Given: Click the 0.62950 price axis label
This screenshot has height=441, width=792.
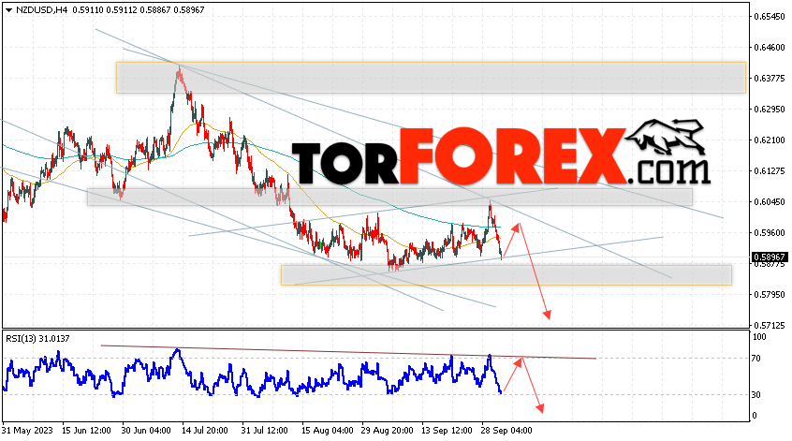Looking at the screenshot, I should tap(770, 110).
